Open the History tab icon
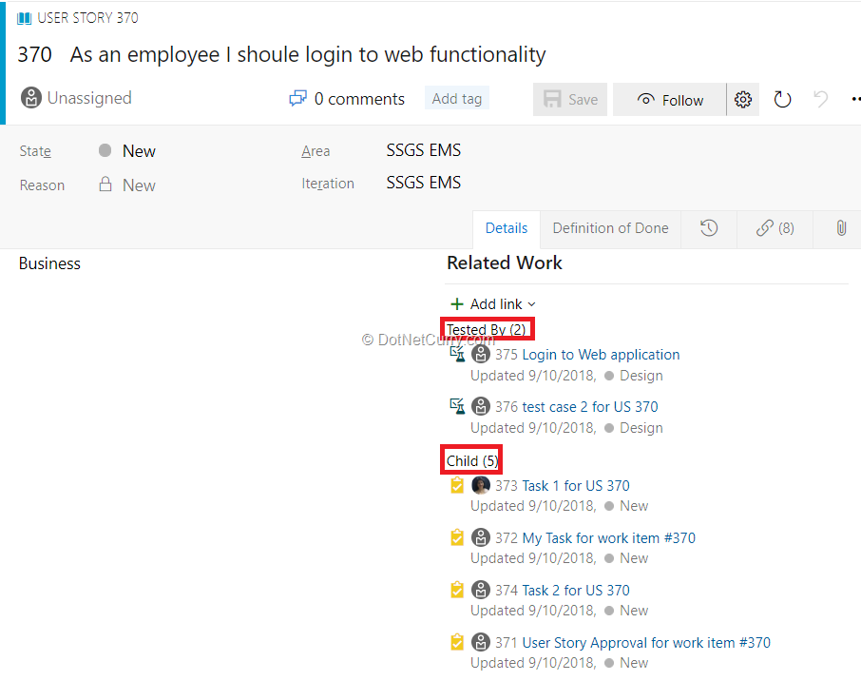 pos(709,228)
